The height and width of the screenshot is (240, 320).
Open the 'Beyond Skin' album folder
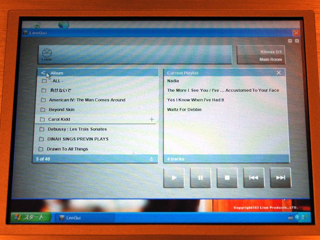pos(62,110)
